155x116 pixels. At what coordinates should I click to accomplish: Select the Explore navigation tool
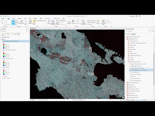click(x=13, y=22)
